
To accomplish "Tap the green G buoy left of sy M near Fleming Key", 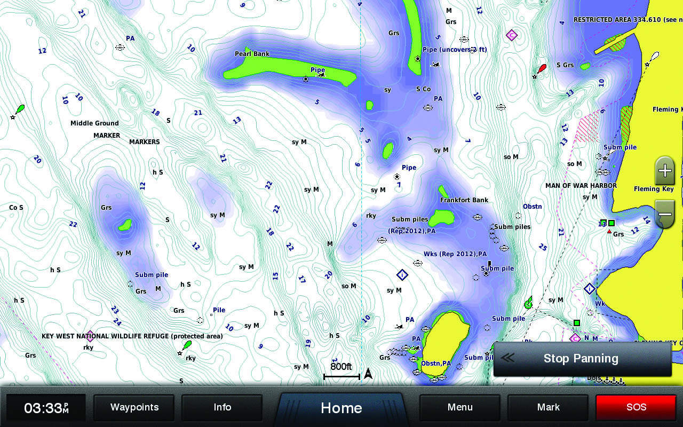I will [528, 304].
